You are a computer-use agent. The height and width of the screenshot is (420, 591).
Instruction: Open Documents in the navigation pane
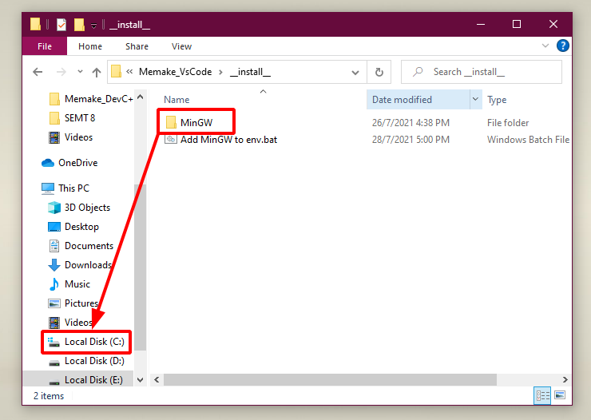point(81,246)
